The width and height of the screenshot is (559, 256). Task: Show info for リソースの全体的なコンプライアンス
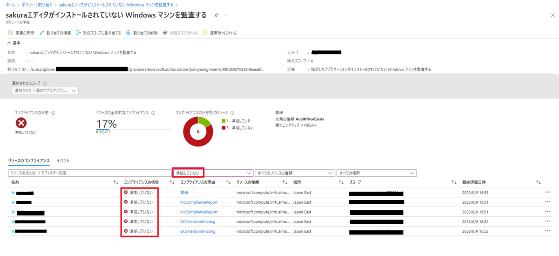pos(153,113)
